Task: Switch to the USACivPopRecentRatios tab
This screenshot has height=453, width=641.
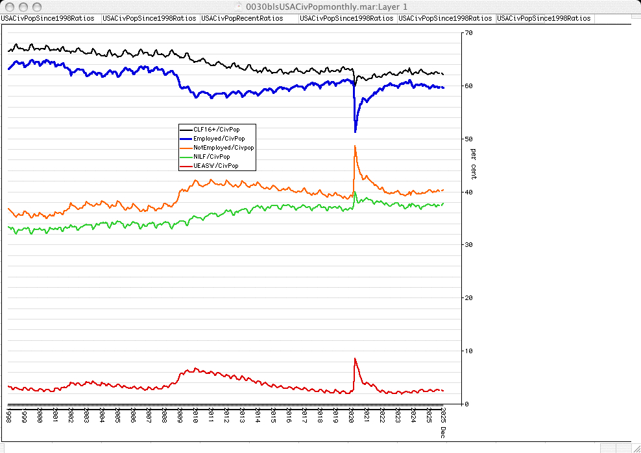Action: (x=242, y=19)
